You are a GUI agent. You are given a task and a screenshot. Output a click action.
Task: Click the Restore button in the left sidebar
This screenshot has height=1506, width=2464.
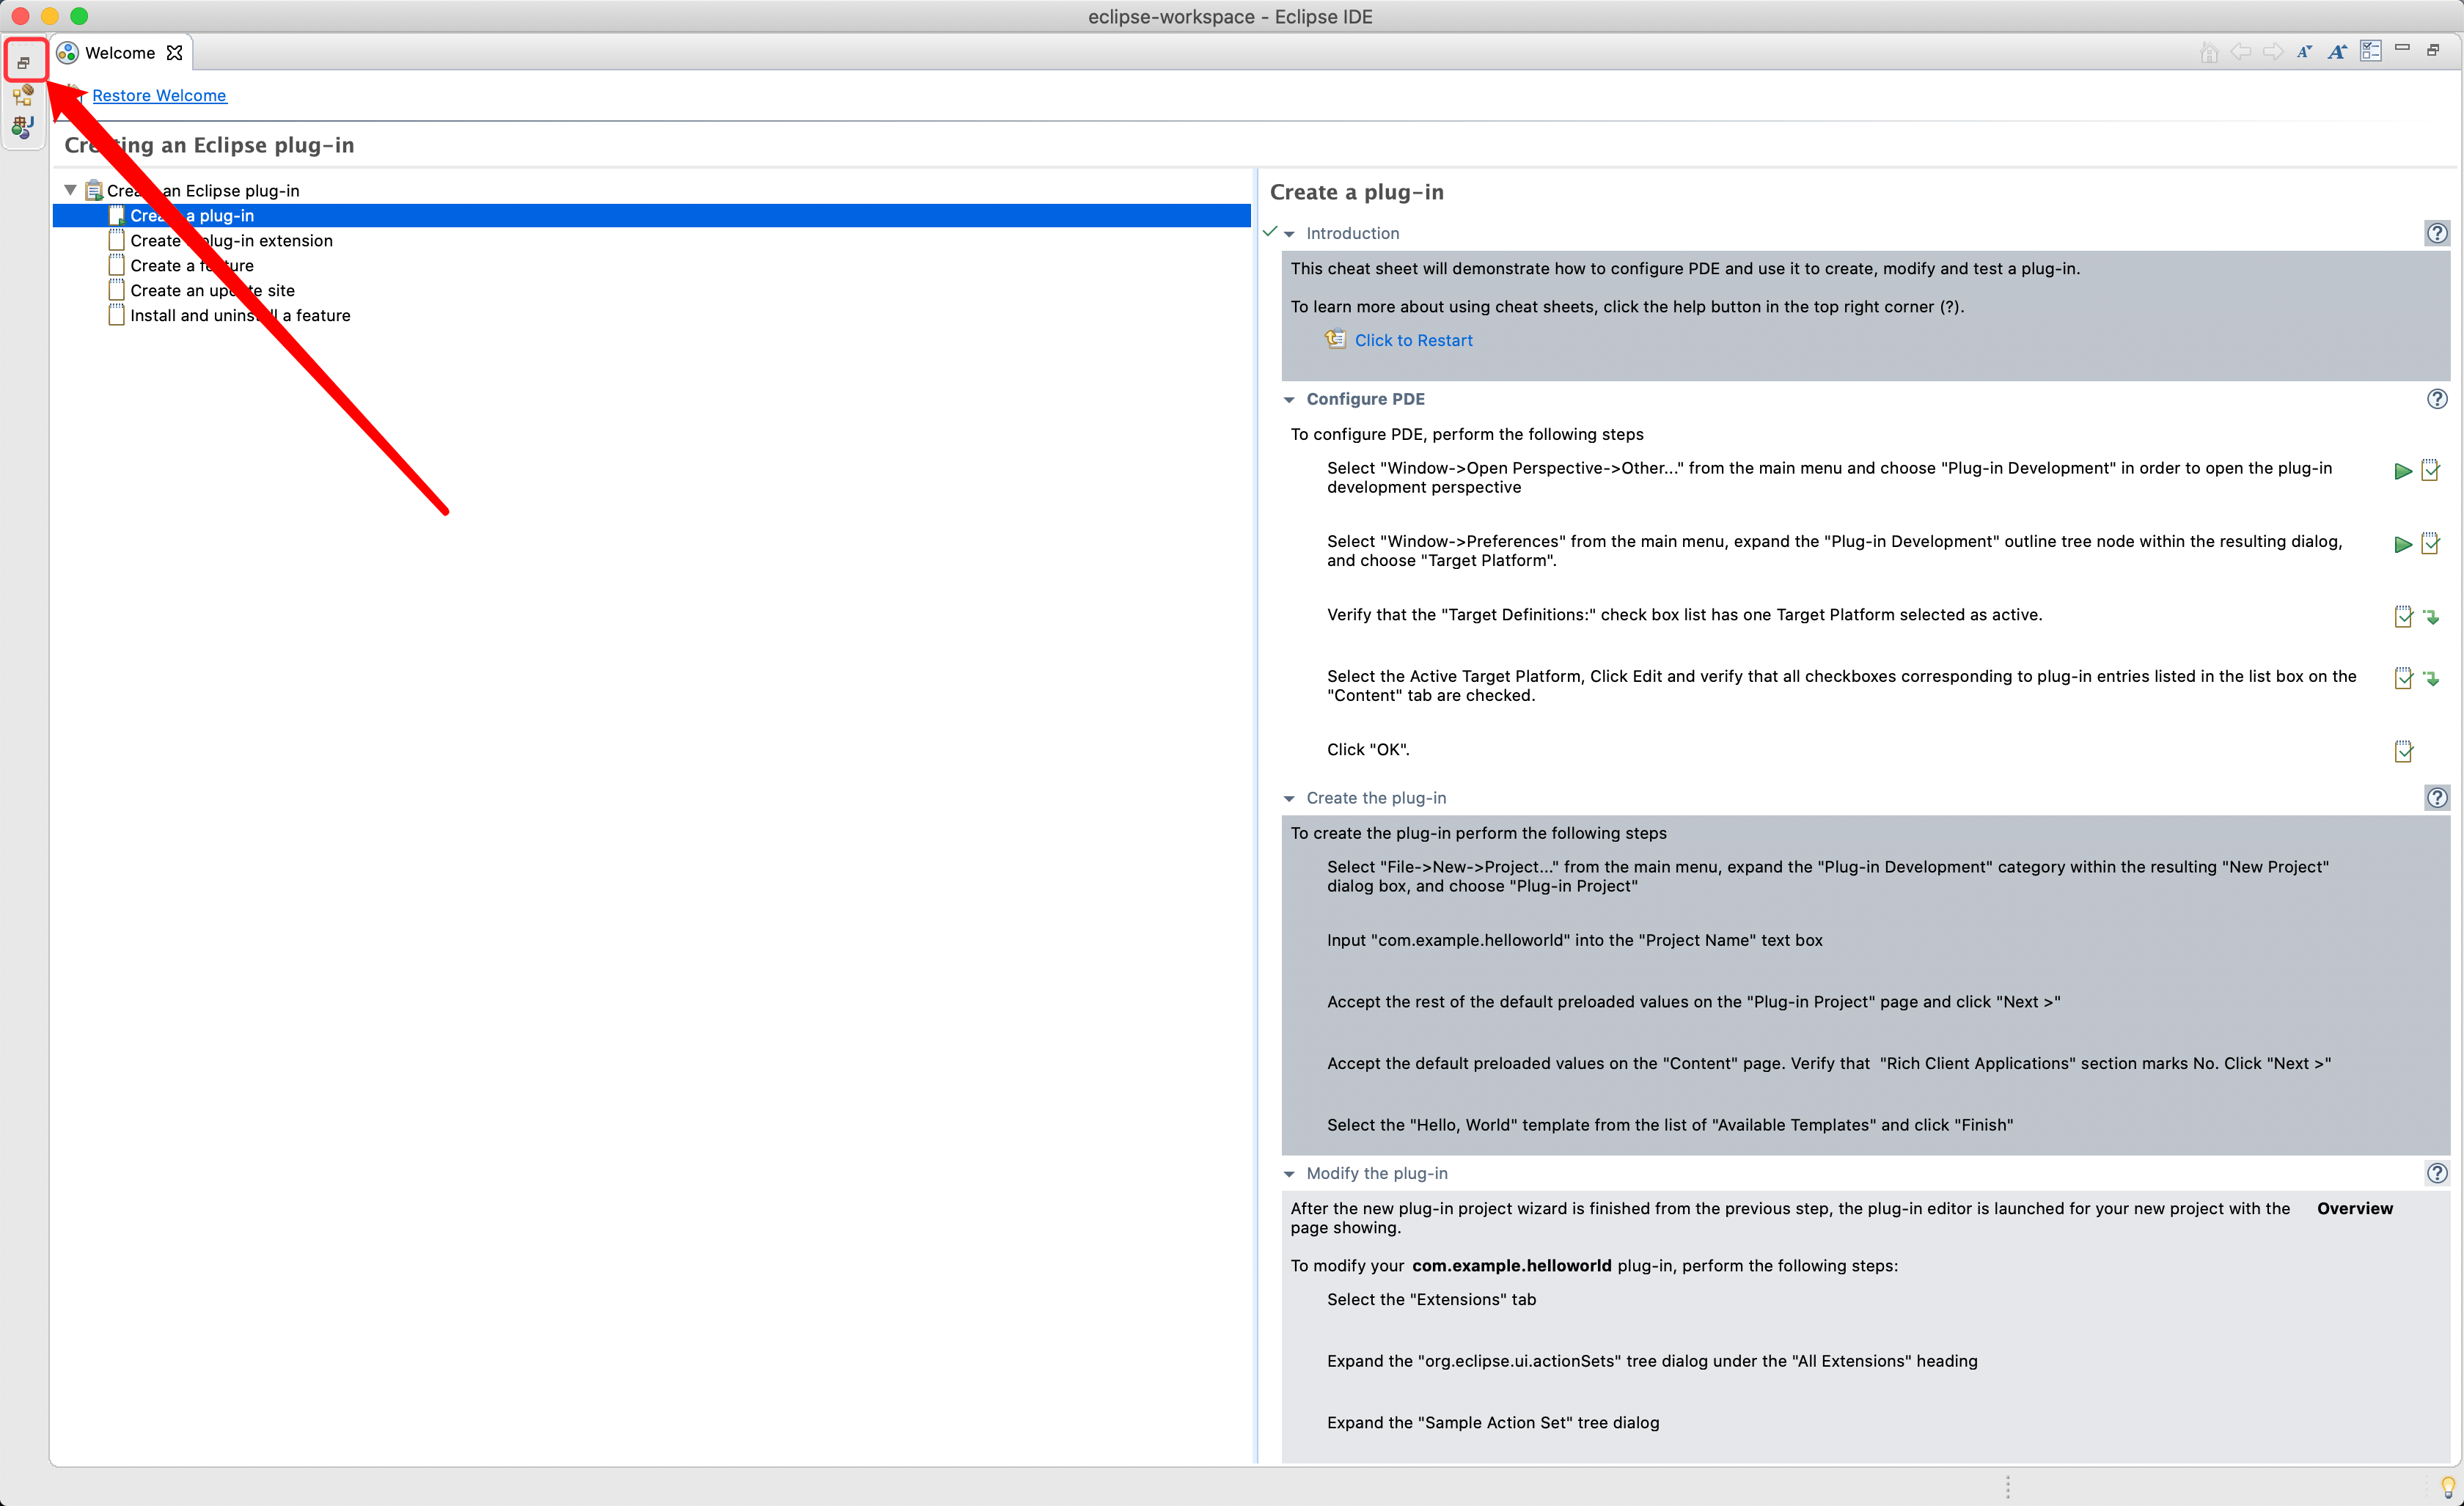click(x=24, y=62)
